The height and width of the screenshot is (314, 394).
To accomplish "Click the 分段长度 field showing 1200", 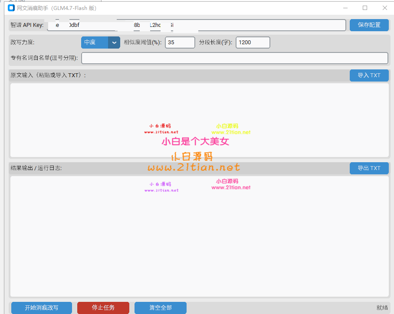I will point(253,43).
